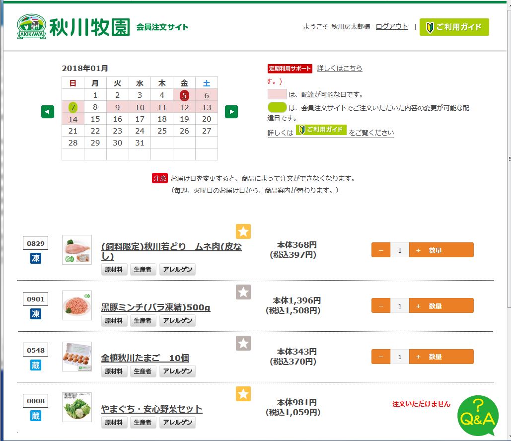Select delivery date 12 in calendar
The width and height of the screenshot is (511, 441).
[184, 107]
